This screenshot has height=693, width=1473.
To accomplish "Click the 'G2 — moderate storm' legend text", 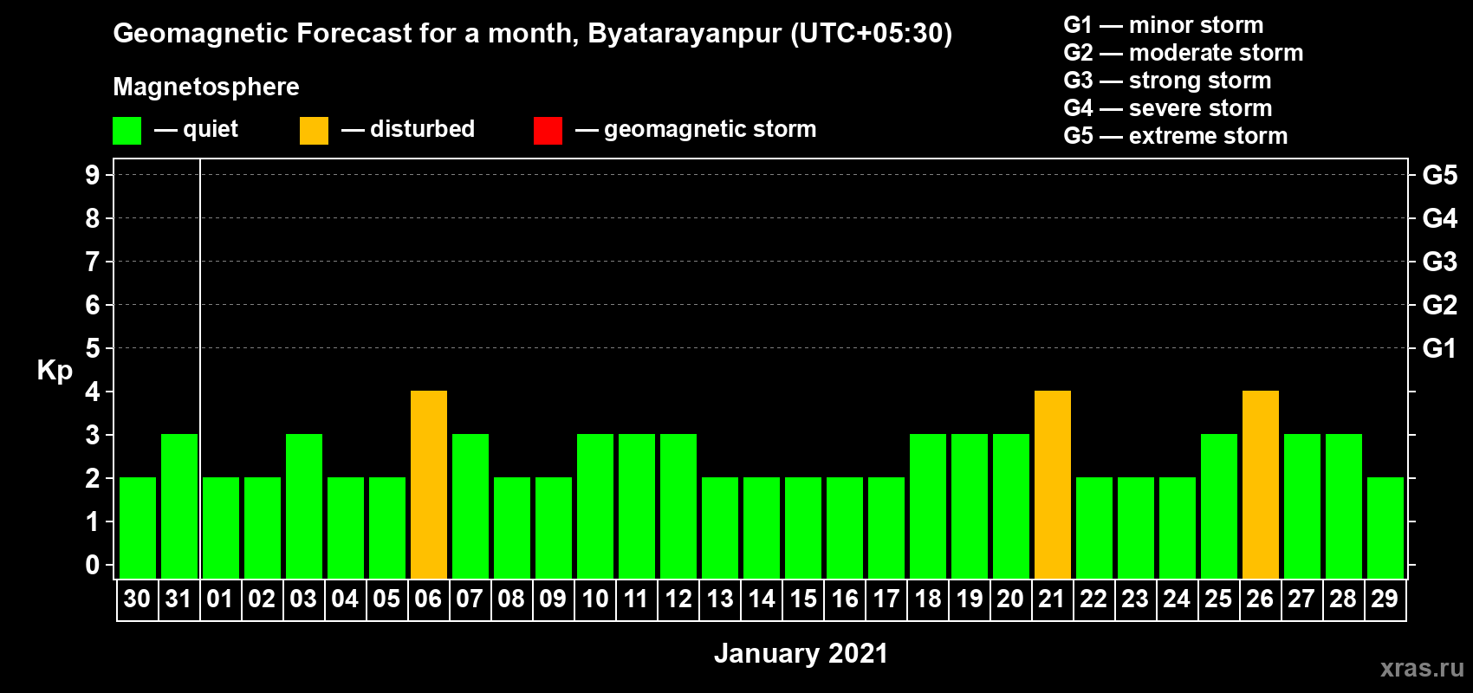I will [x=1184, y=53].
